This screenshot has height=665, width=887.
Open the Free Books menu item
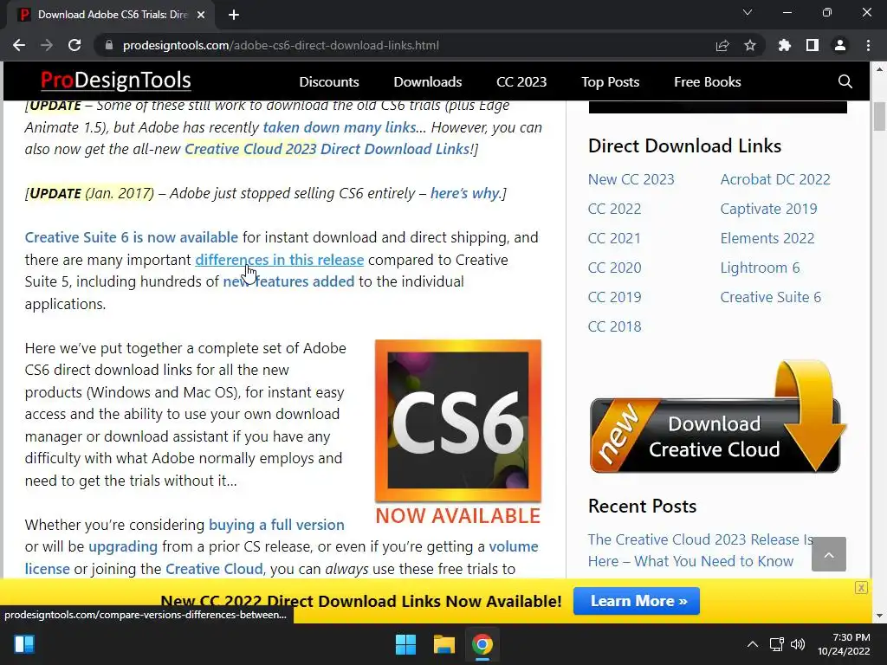click(x=707, y=82)
